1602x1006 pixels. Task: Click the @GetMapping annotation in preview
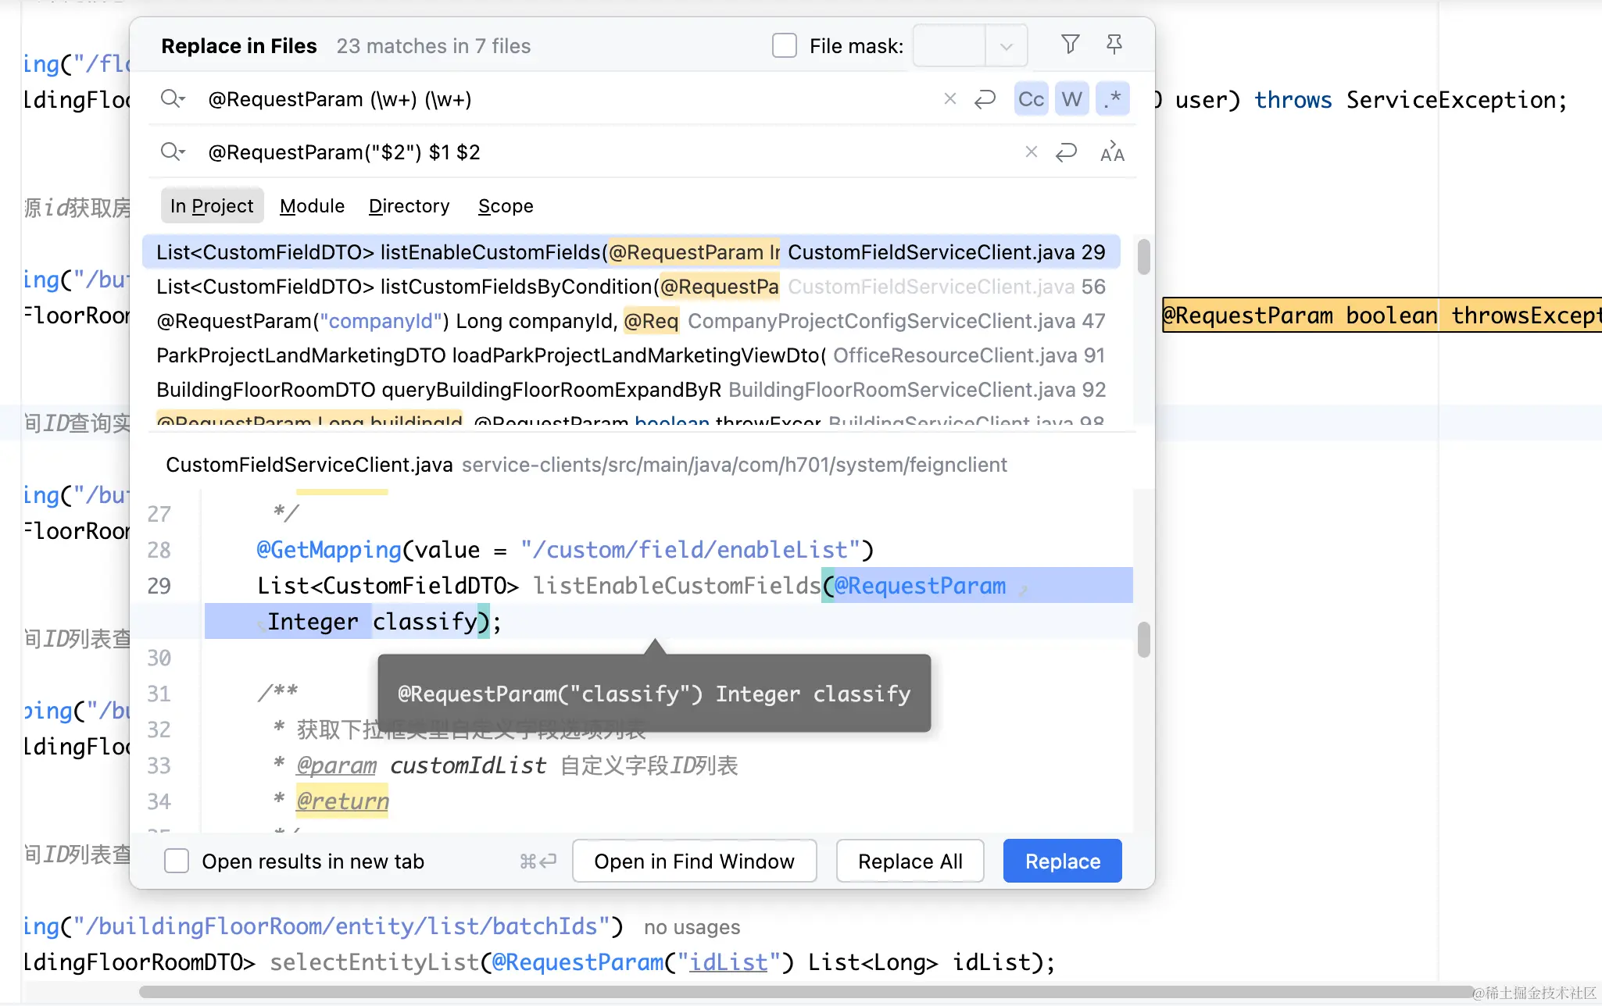pos(329,550)
